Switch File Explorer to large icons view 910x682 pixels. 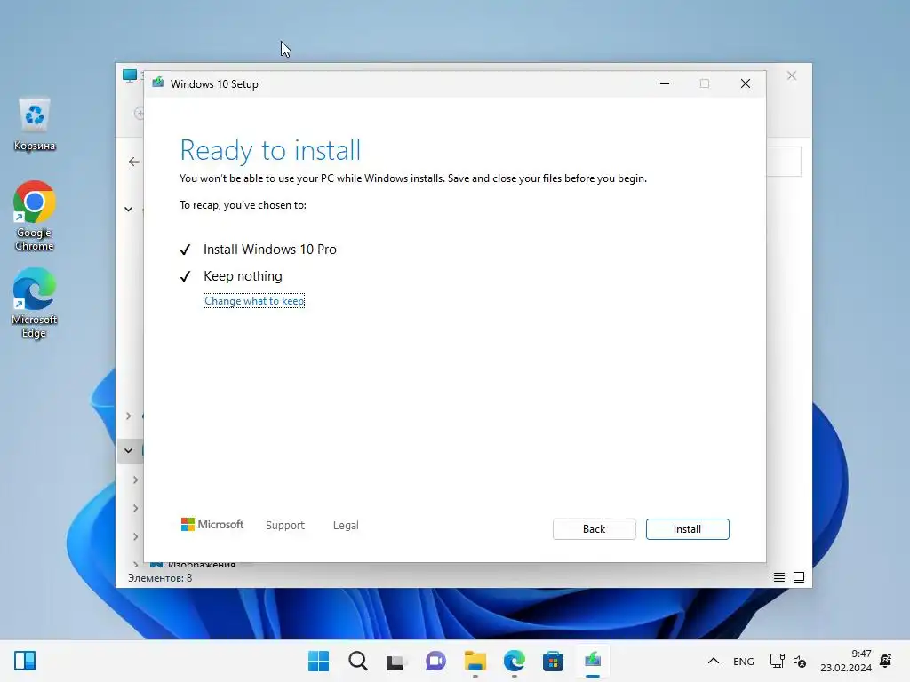[799, 577]
